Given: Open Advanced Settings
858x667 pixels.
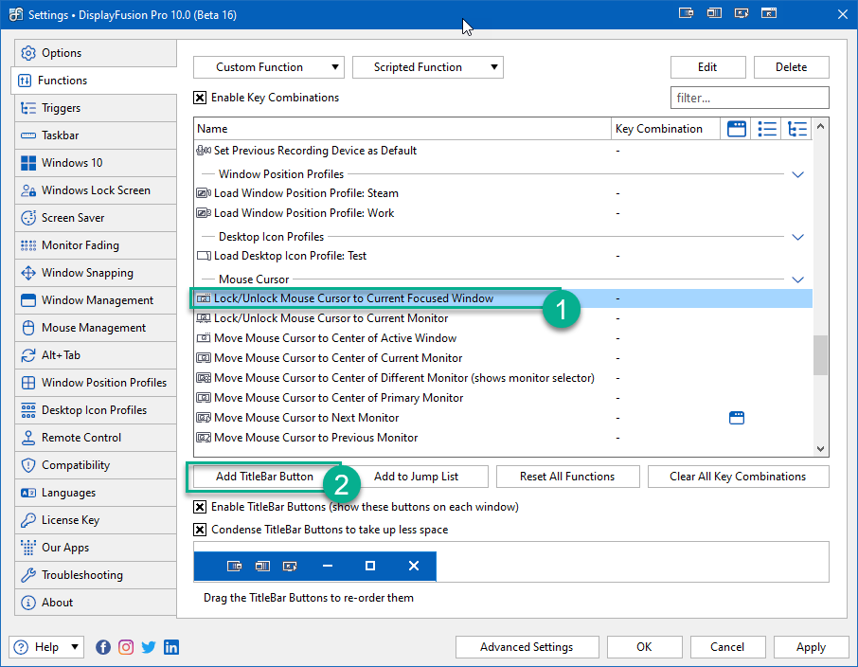Looking at the screenshot, I should click(x=527, y=647).
